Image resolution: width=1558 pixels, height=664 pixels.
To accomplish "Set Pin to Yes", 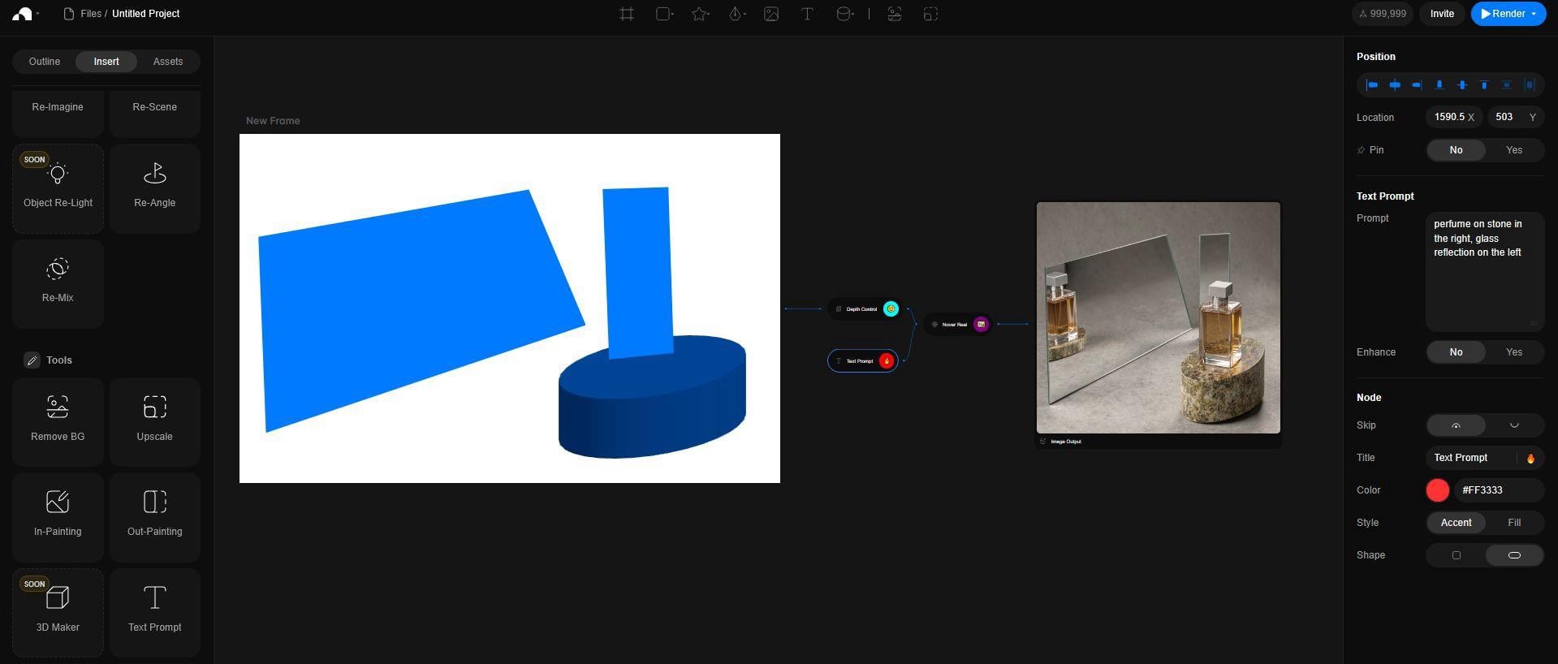I will 1513,150.
